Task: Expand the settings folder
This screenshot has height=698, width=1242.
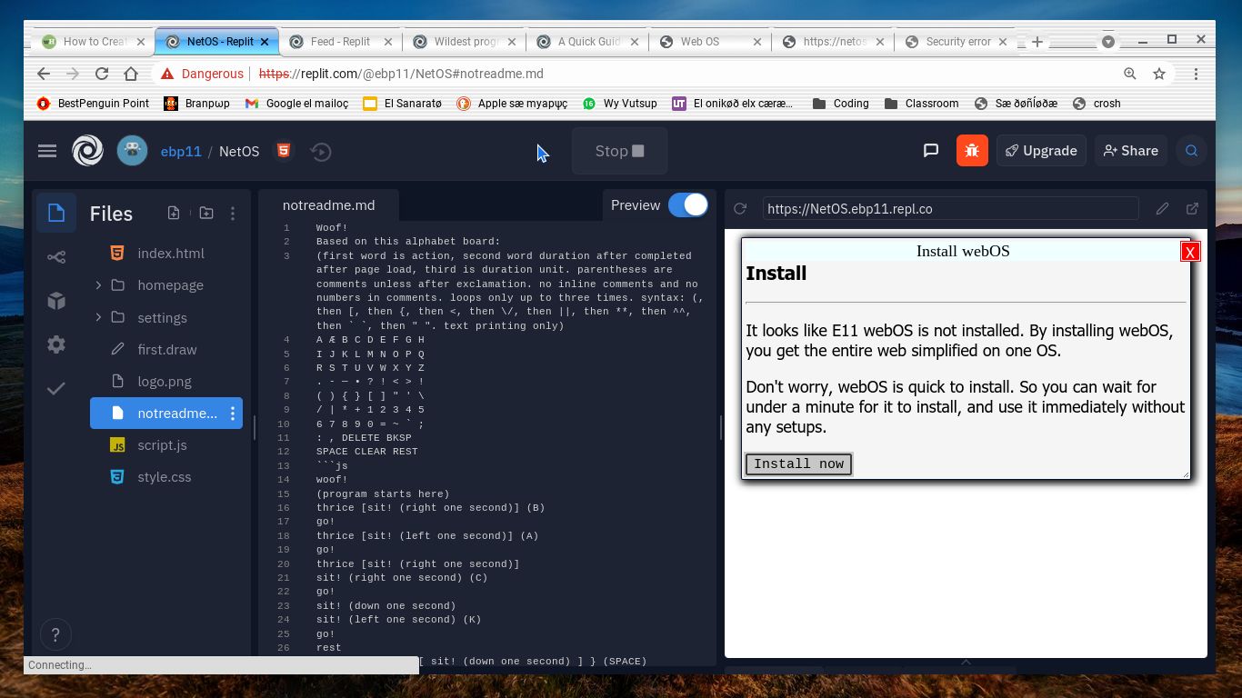Action: 98,317
